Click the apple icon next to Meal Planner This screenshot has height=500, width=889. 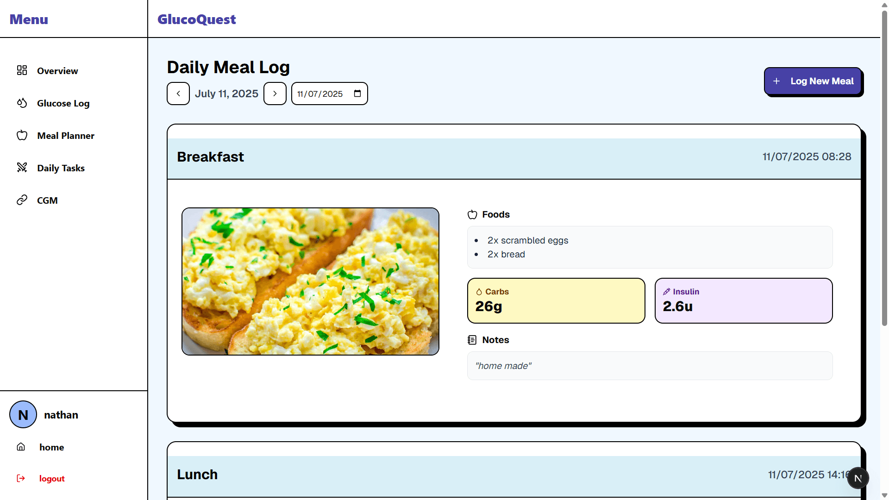(22, 135)
